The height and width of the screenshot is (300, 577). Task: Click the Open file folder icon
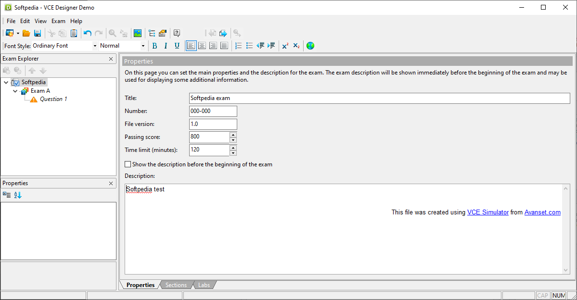(x=26, y=34)
